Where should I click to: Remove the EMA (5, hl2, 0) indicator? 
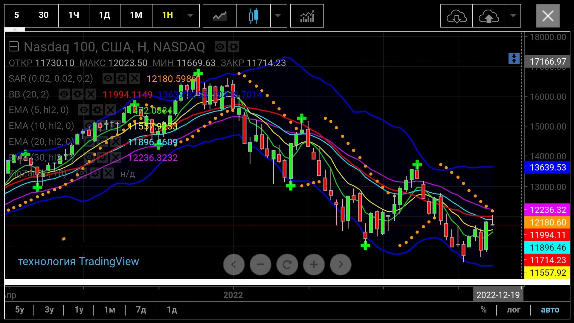pos(111,110)
